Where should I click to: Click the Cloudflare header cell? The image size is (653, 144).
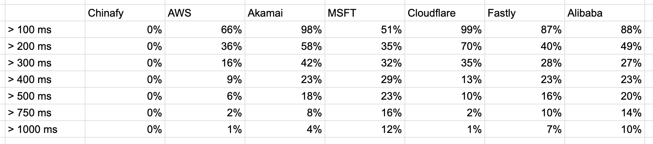pyautogui.click(x=444, y=13)
